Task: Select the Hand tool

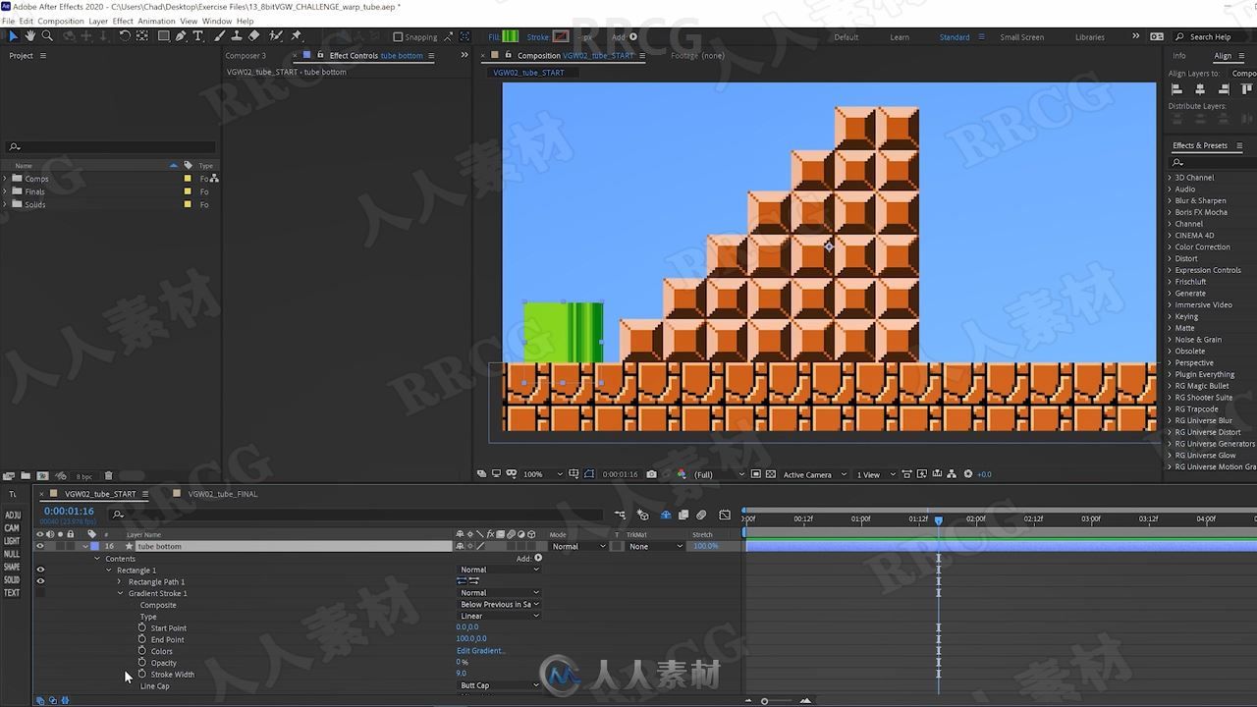Action: pyautogui.click(x=30, y=36)
